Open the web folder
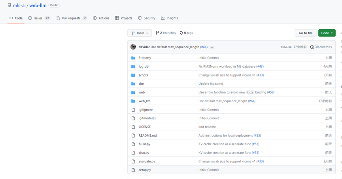 142,92
